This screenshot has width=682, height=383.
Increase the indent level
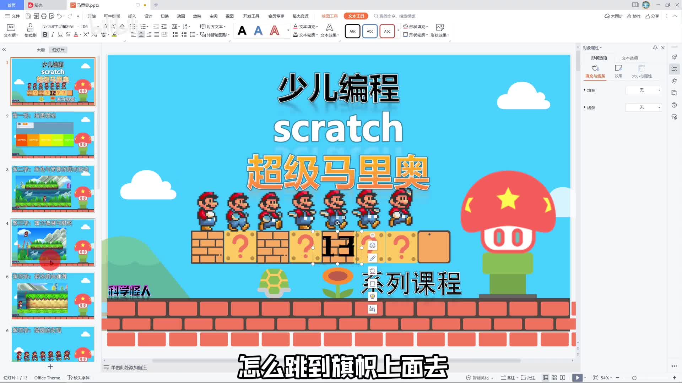164,27
